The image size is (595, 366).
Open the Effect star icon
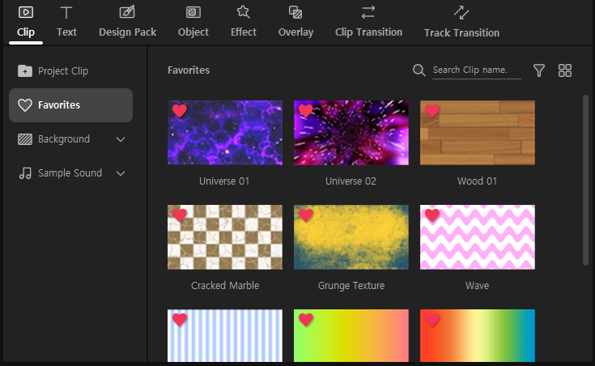pyautogui.click(x=243, y=12)
